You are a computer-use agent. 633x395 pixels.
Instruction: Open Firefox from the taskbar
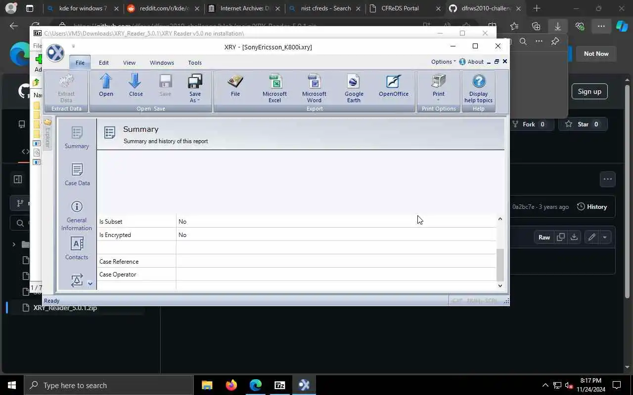(x=231, y=385)
